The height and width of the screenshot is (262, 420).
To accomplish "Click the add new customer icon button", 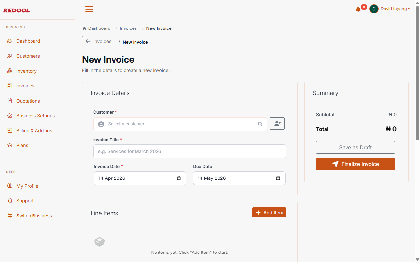I will click(277, 123).
